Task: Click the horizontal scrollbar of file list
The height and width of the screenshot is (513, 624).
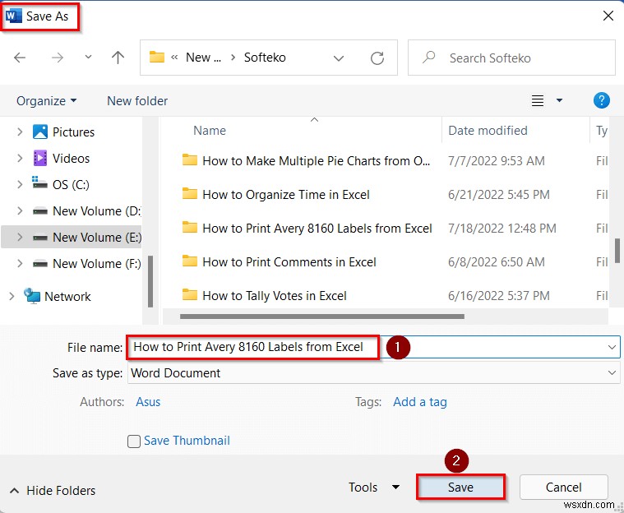Action: coord(322,317)
